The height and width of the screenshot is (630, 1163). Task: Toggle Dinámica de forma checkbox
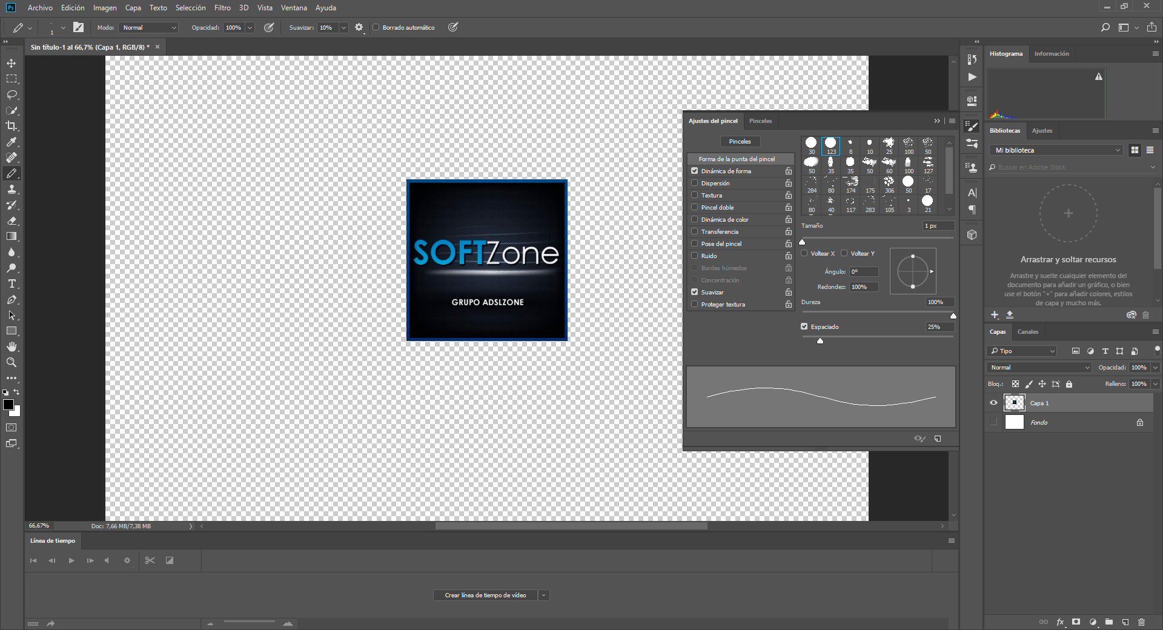point(695,171)
